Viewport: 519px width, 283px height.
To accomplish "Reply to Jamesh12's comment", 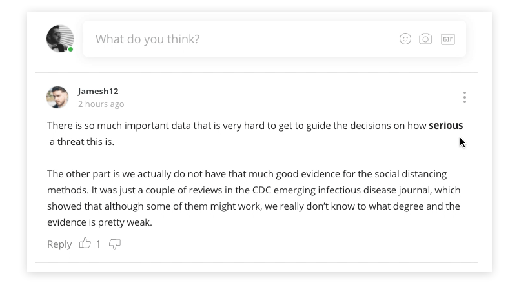I will 59,244.
